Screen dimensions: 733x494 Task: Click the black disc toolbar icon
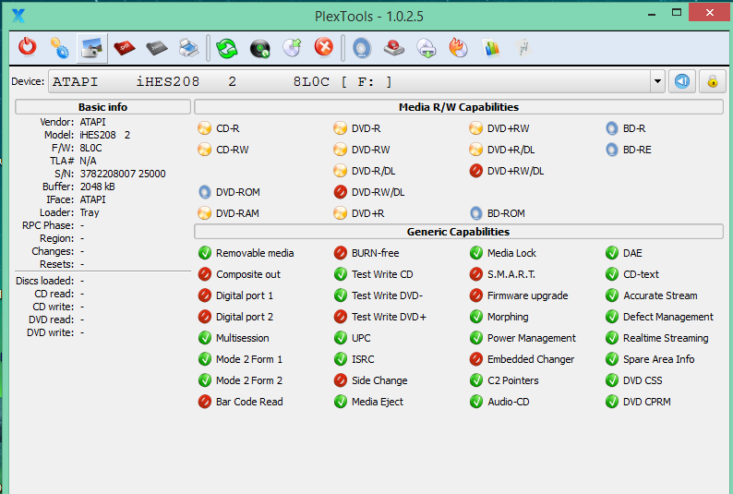[260, 48]
